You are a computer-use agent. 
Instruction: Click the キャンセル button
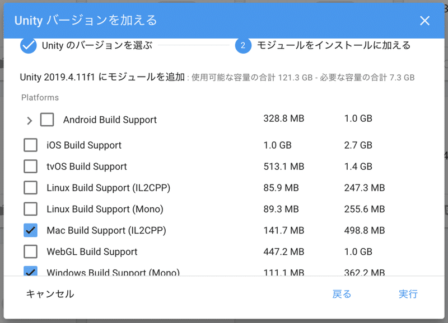point(50,294)
